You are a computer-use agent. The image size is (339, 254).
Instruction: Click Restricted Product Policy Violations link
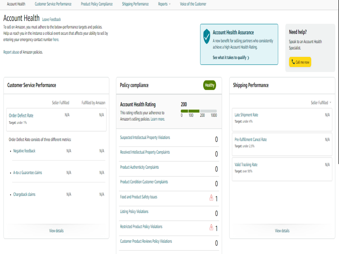pyautogui.click(x=141, y=227)
